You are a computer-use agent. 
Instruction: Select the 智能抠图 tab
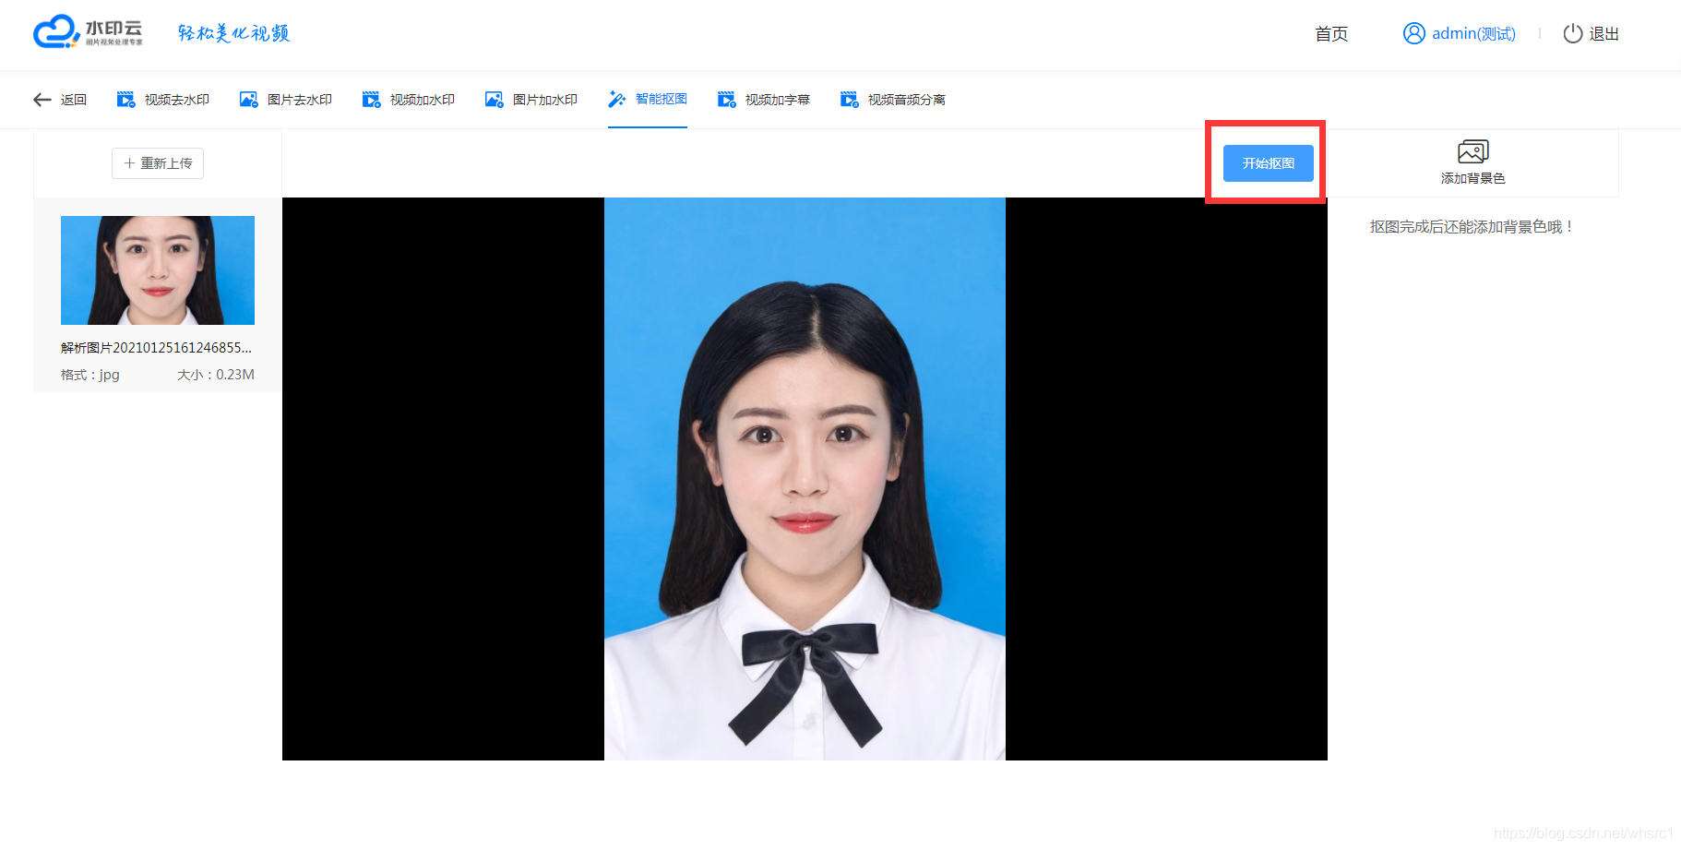click(x=648, y=99)
